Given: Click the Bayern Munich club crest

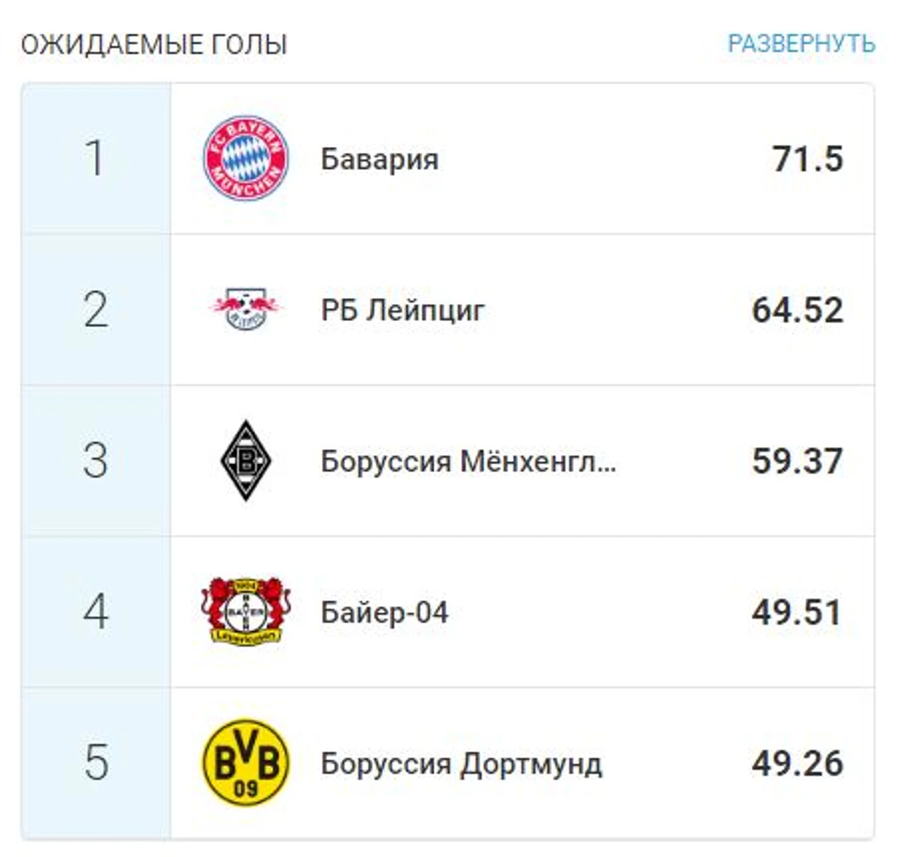Looking at the screenshot, I should click(x=245, y=158).
